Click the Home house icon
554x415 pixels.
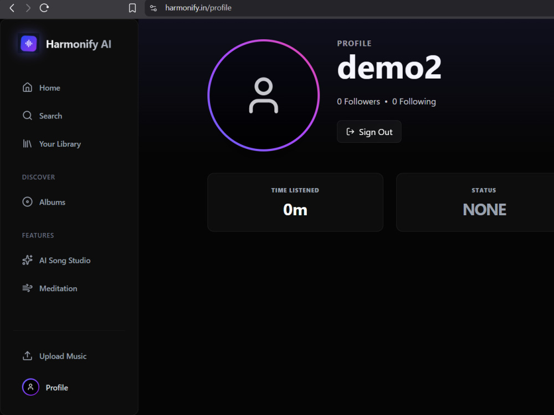[x=27, y=87]
